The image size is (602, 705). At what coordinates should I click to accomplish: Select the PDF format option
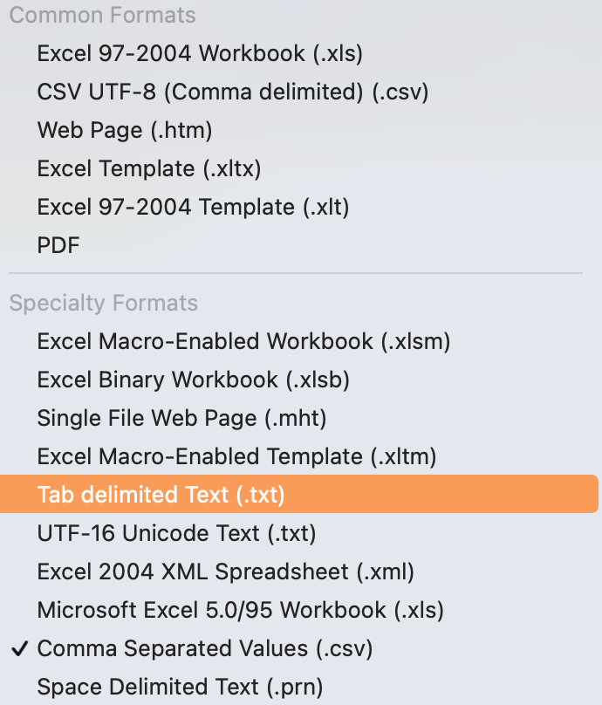(x=58, y=245)
